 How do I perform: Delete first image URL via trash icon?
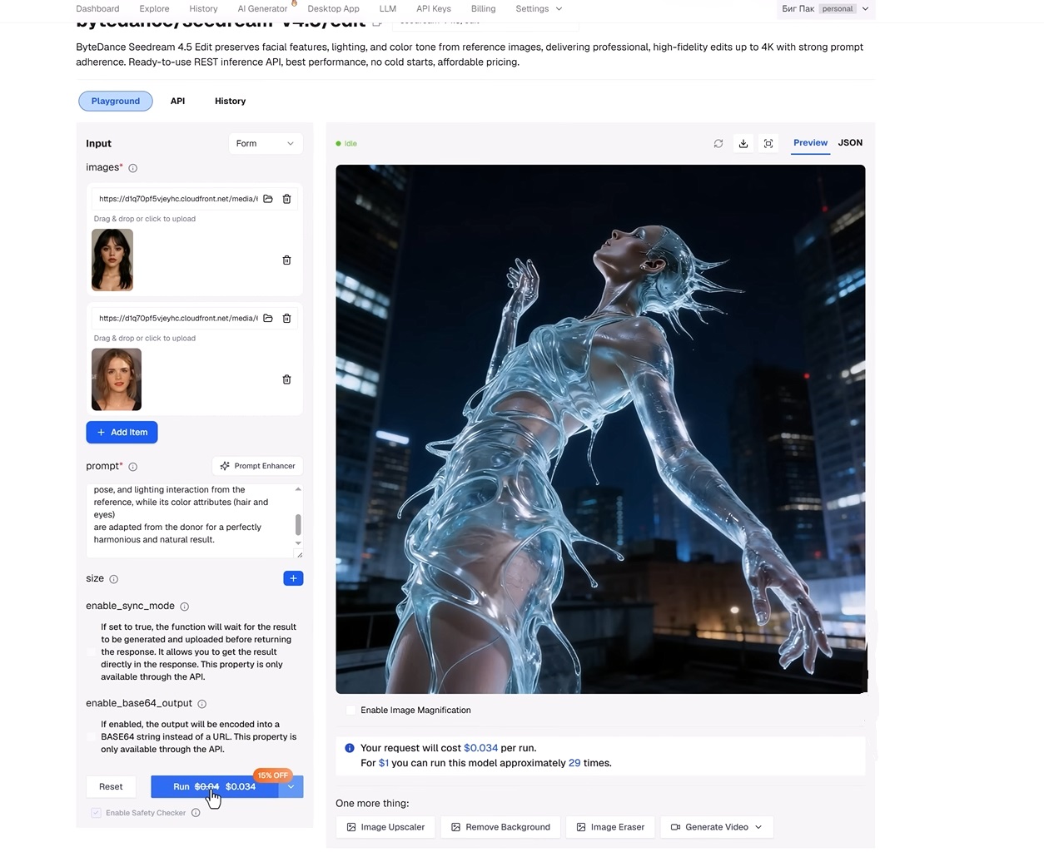[x=286, y=199]
